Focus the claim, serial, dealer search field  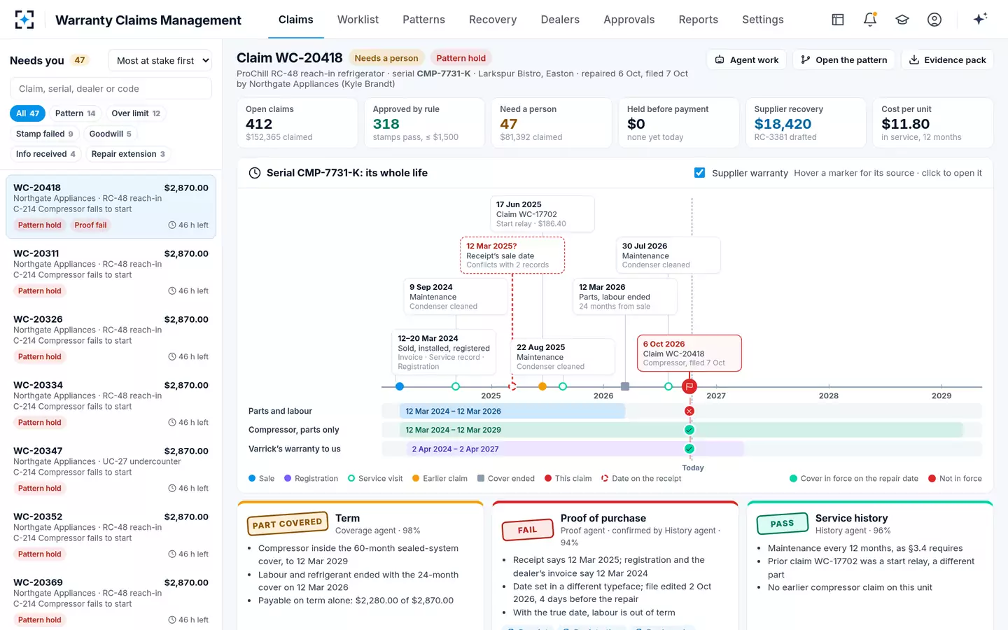(x=111, y=89)
